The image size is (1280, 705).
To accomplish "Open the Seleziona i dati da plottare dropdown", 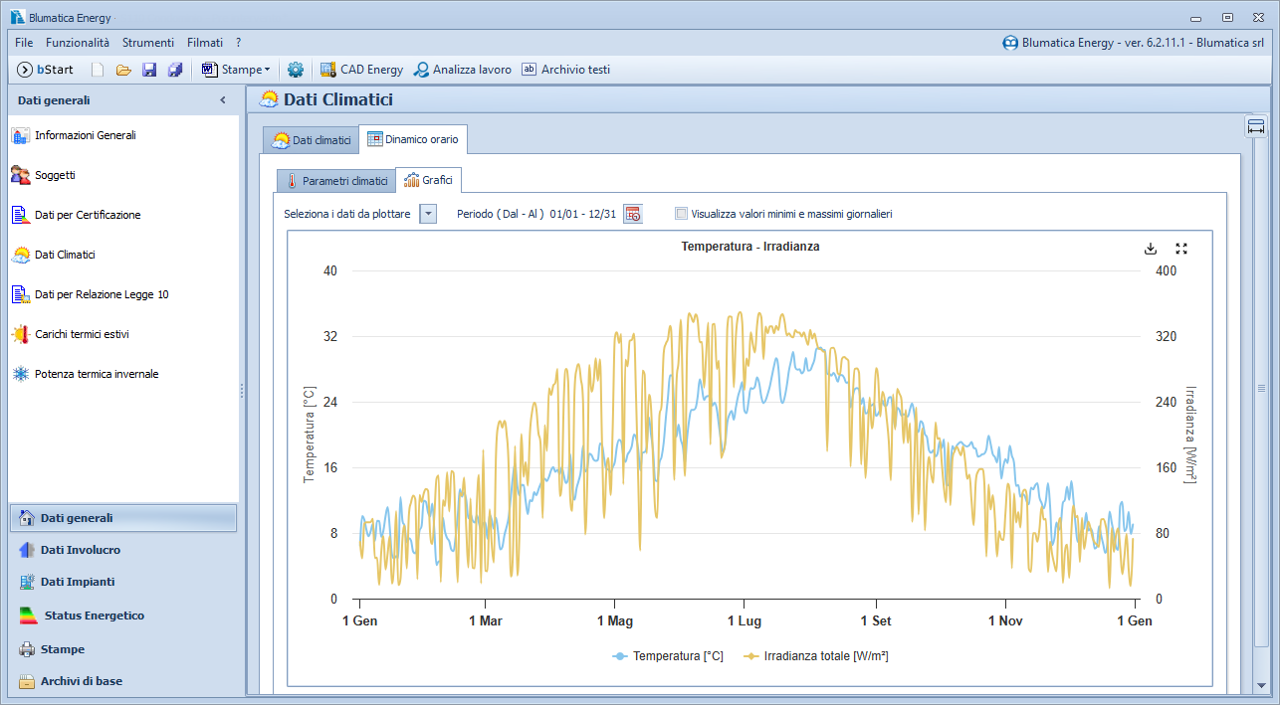I will (428, 214).
